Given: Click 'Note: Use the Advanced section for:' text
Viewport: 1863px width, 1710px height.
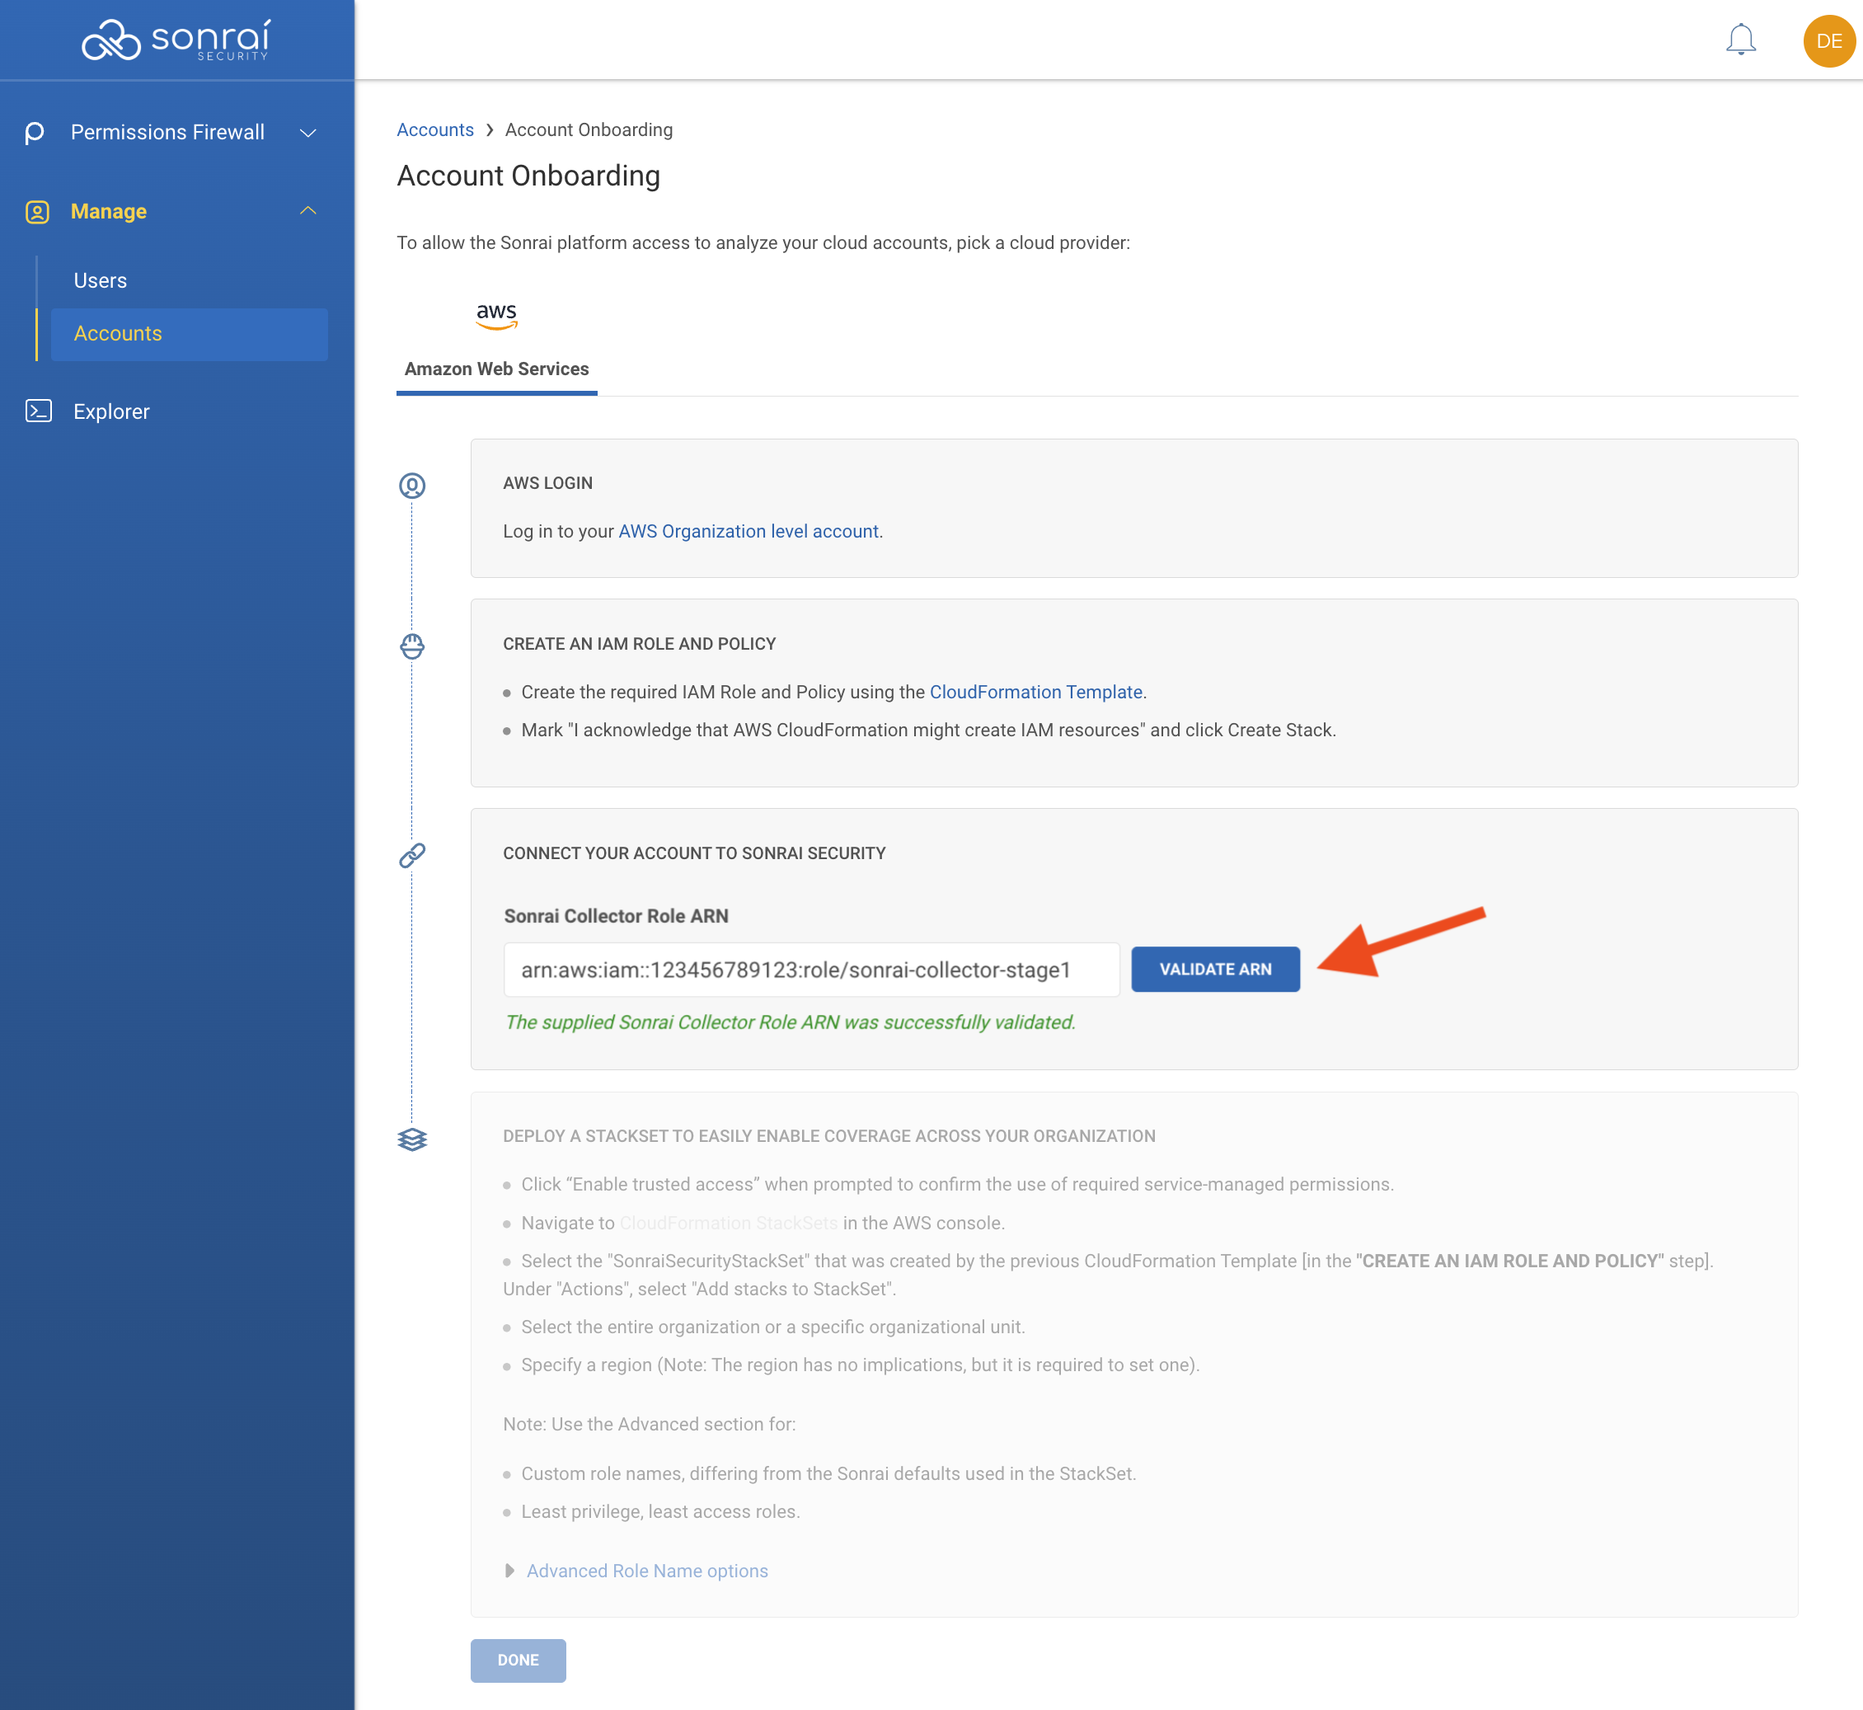Looking at the screenshot, I should click(x=650, y=1424).
